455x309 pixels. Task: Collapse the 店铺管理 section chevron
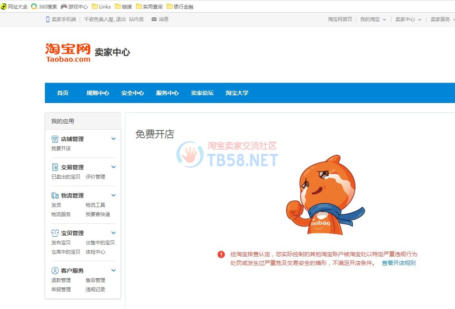coord(114,139)
